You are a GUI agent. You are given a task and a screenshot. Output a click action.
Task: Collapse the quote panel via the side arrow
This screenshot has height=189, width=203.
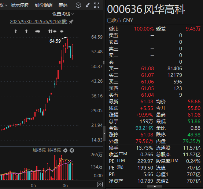coord(104,133)
